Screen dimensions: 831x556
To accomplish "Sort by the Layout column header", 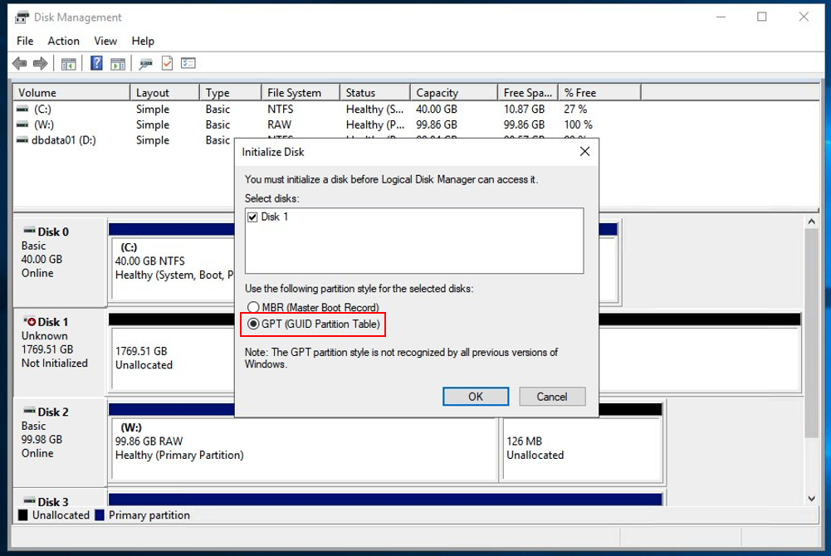I will (x=165, y=93).
